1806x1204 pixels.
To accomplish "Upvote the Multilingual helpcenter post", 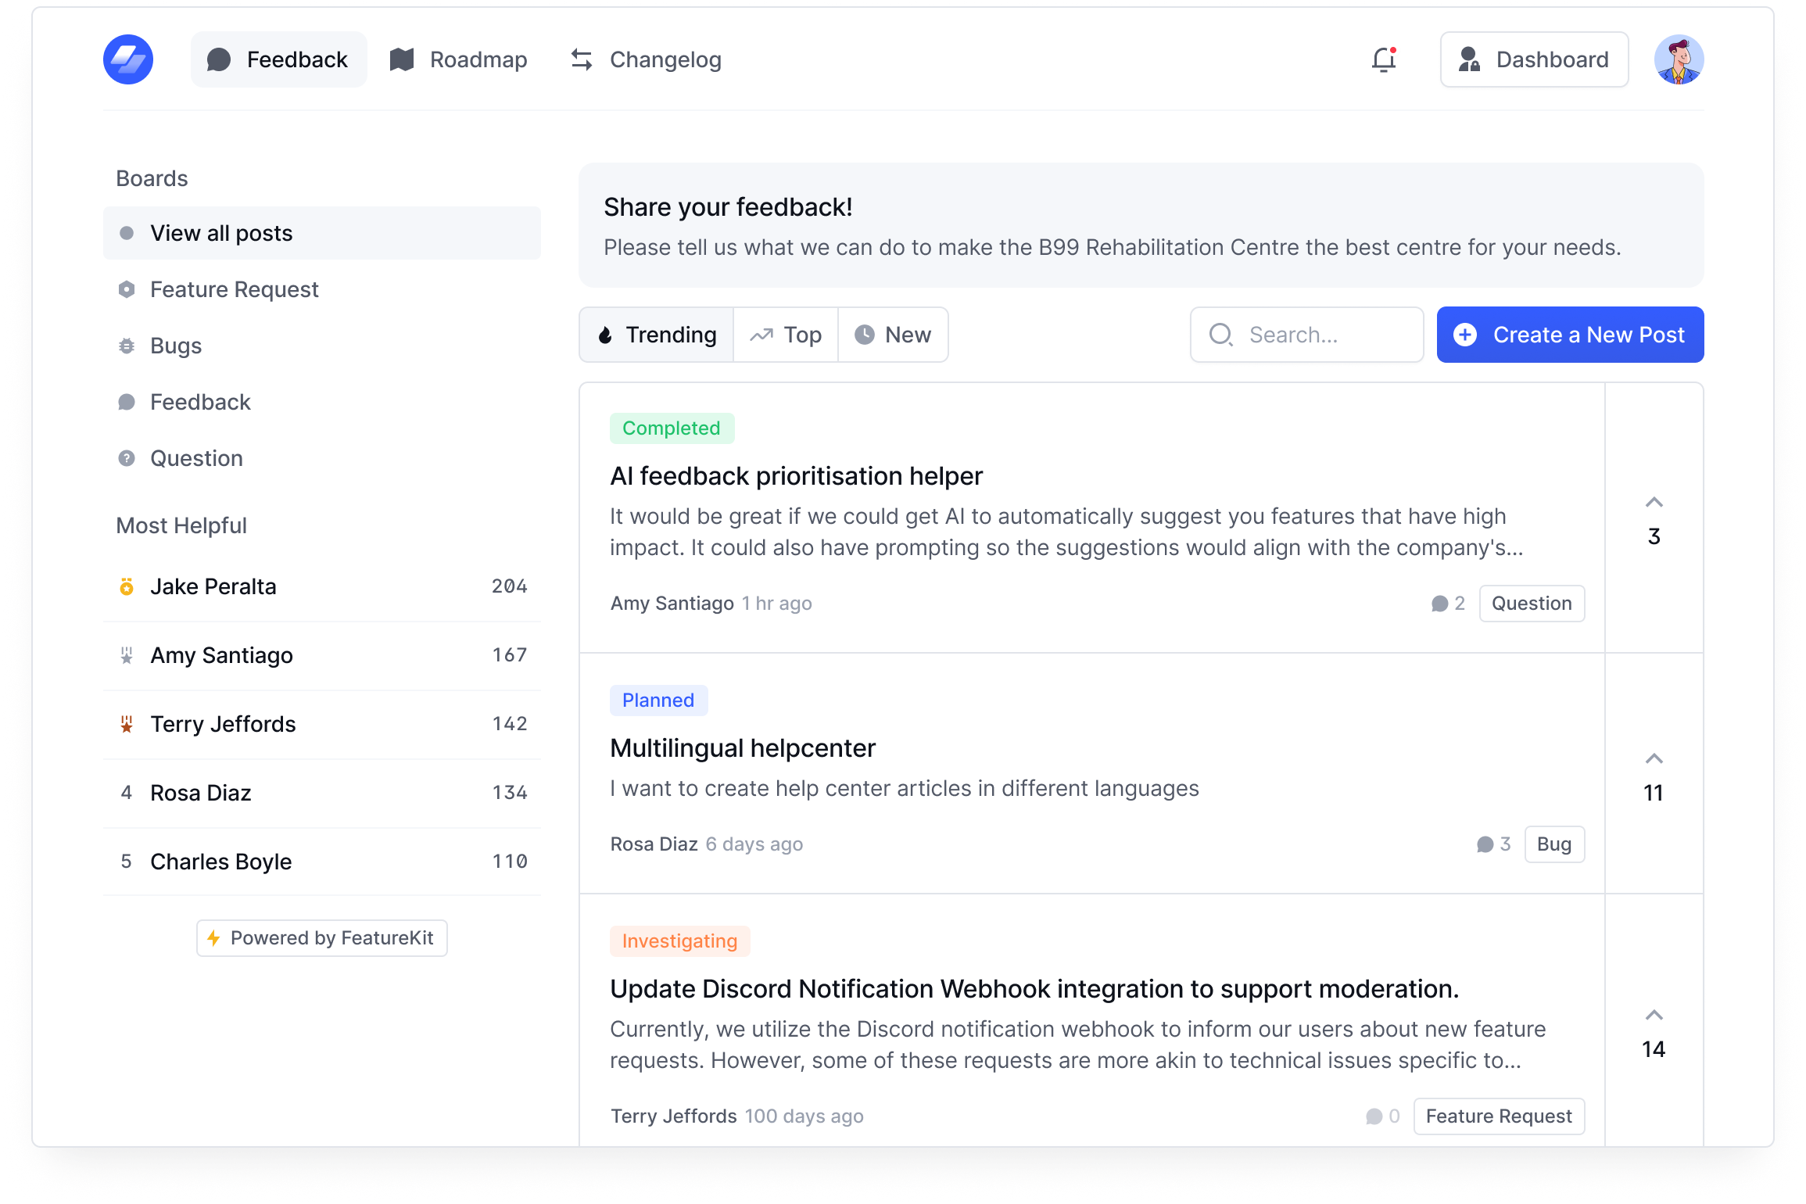I will pyautogui.click(x=1654, y=758).
